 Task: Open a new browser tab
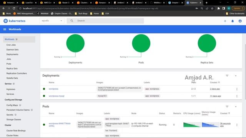[x=206, y=3]
